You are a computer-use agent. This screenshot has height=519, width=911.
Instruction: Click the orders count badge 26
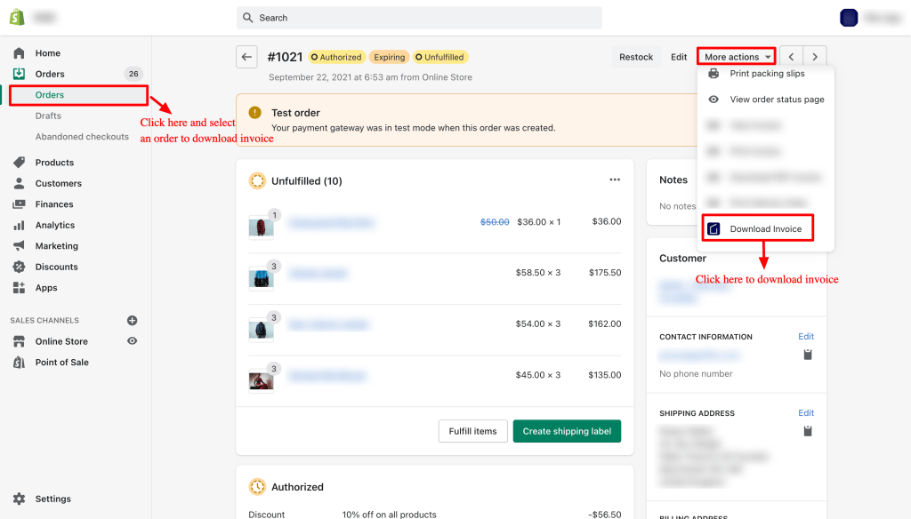tap(133, 74)
